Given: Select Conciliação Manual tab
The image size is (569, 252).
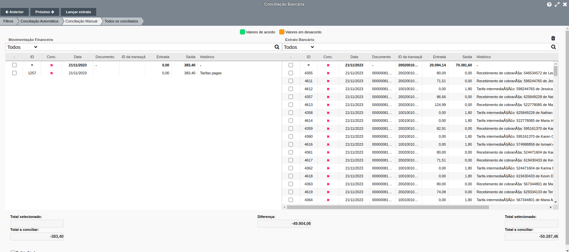Looking at the screenshot, I should coord(81,21).
